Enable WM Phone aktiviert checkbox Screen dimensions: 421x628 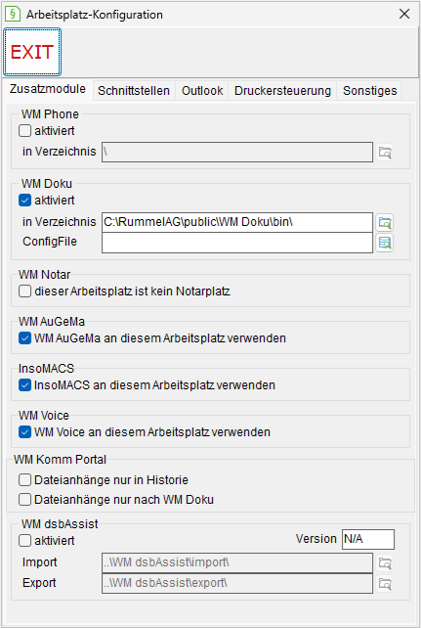pyautogui.click(x=24, y=130)
